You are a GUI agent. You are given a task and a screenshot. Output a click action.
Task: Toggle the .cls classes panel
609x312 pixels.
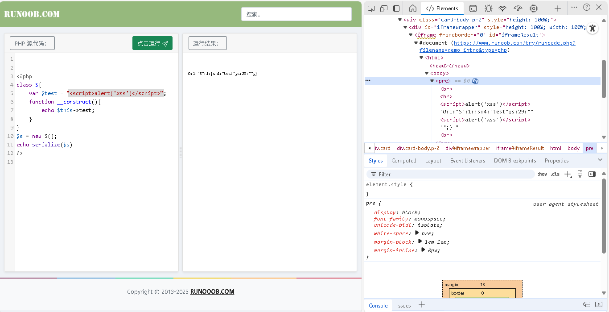pyautogui.click(x=555, y=174)
